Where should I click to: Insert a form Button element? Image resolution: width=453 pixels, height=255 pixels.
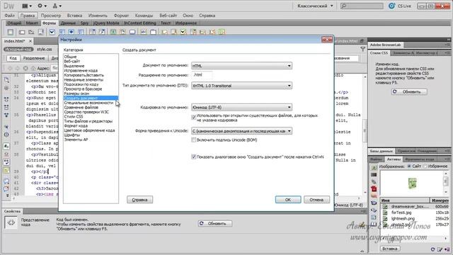132,32
